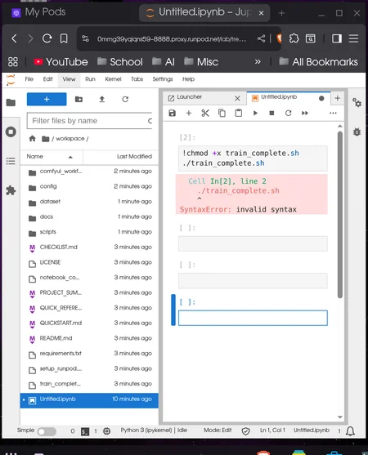Open the Extension Manager puzzle icon in the sidebar
The height and width of the screenshot is (455, 368).
click(11, 190)
